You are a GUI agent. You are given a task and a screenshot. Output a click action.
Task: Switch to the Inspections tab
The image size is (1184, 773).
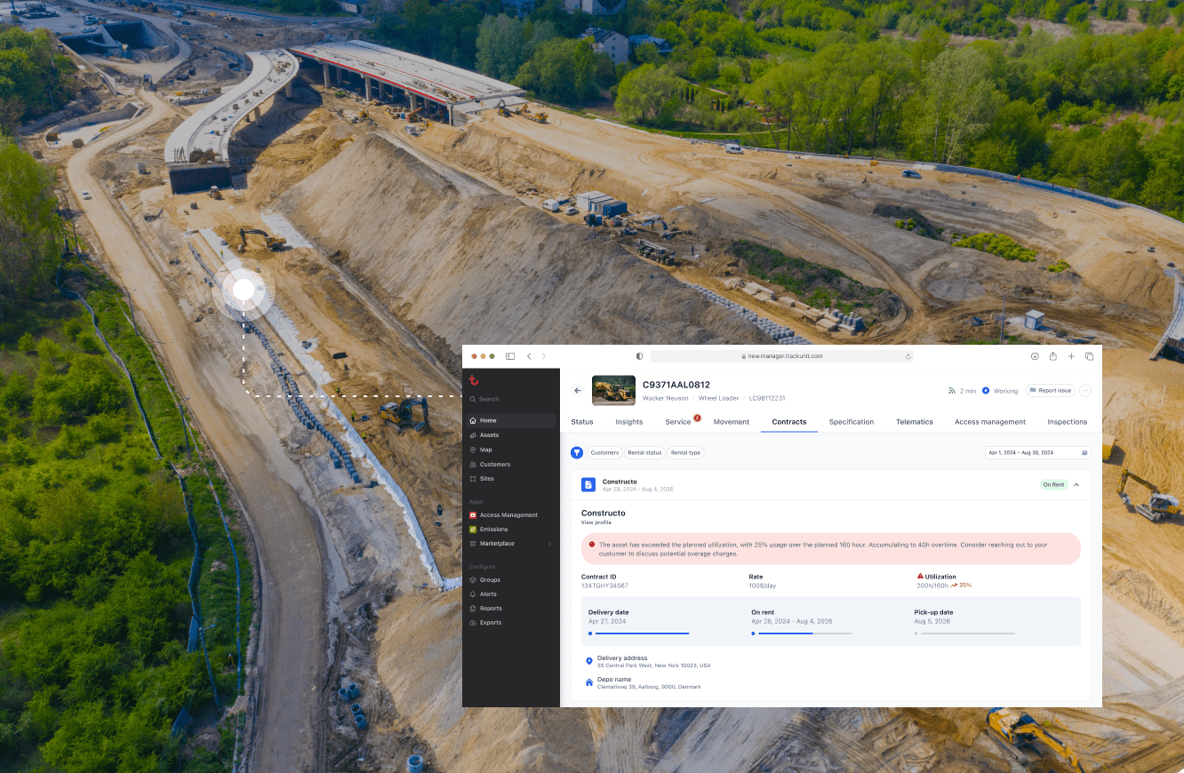pos(1068,422)
